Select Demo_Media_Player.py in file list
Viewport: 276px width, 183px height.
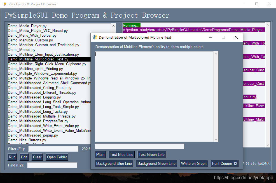27,26
